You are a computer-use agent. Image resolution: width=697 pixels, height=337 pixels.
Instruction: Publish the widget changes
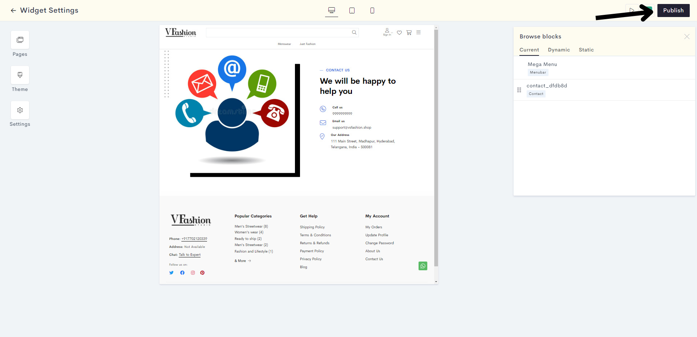(673, 11)
